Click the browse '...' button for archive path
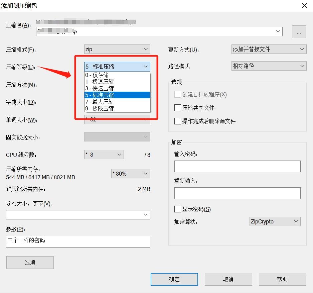Screen dimensions: 313x293 point(299,32)
